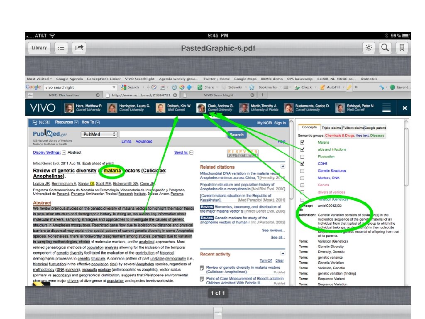Click Harrington, Laura C. profile photo
Screen dimensions: 425x319
(x=112, y=108)
